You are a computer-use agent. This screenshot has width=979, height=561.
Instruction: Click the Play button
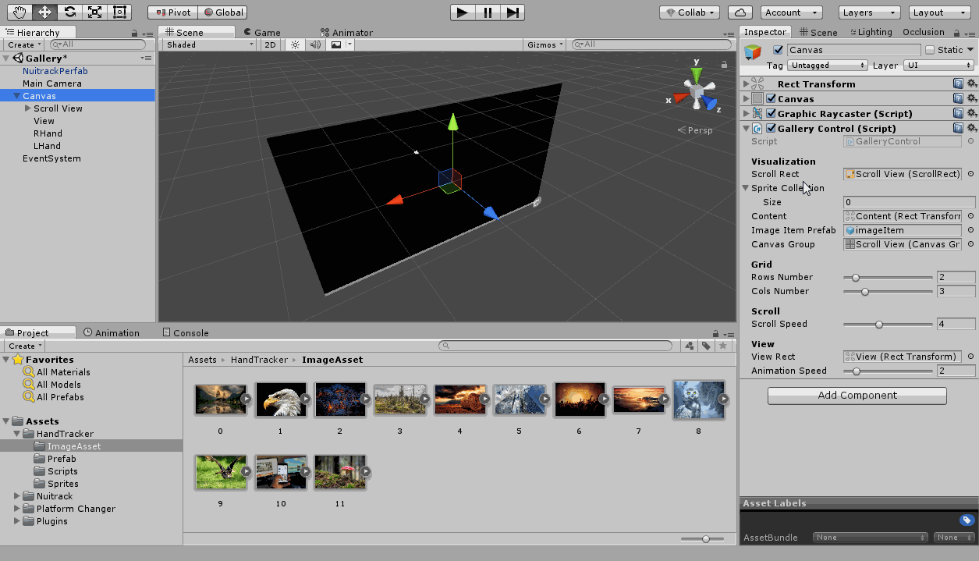463,12
